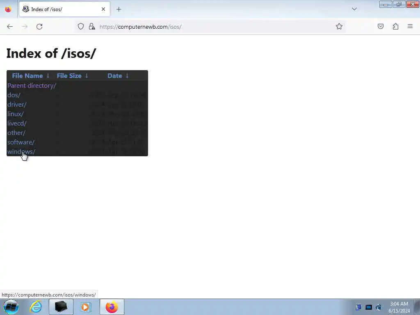Click the tray icon beside the clock
Screen dimensions: 420x315
(x=379, y=307)
